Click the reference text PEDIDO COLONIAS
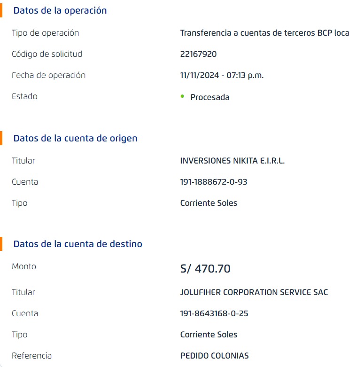The height and width of the screenshot is (367, 349). click(214, 356)
